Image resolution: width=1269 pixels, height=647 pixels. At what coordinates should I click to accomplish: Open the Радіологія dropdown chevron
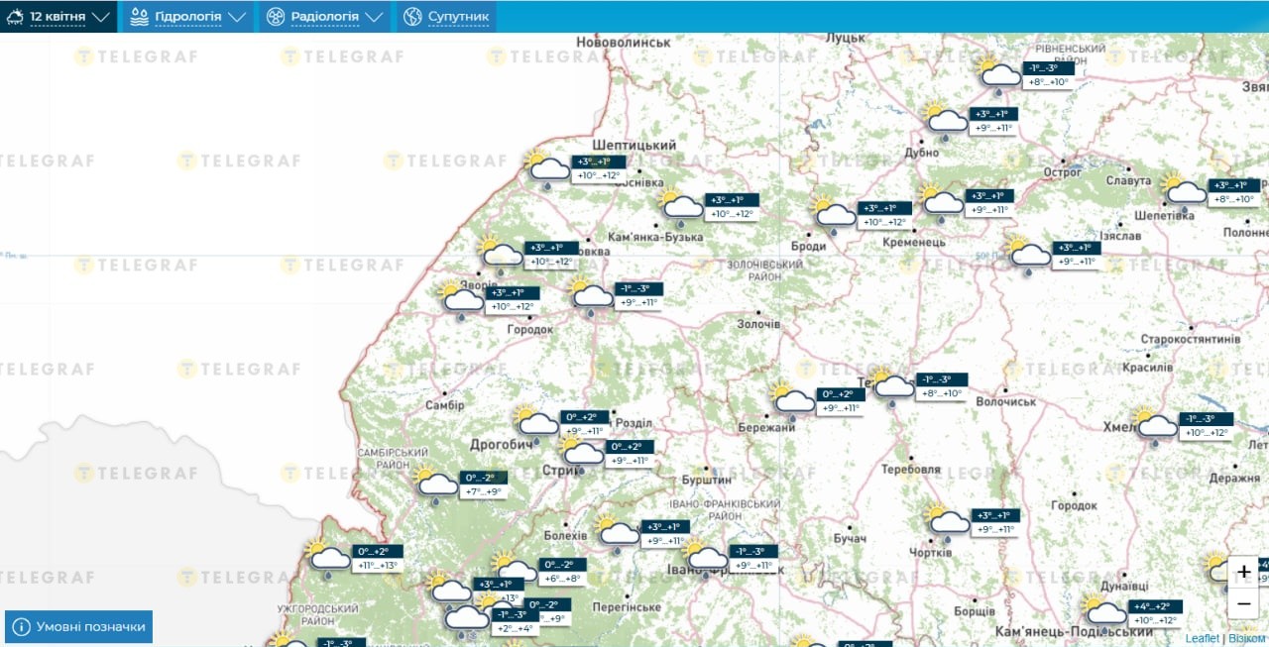pyautogui.click(x=374, y=17)
